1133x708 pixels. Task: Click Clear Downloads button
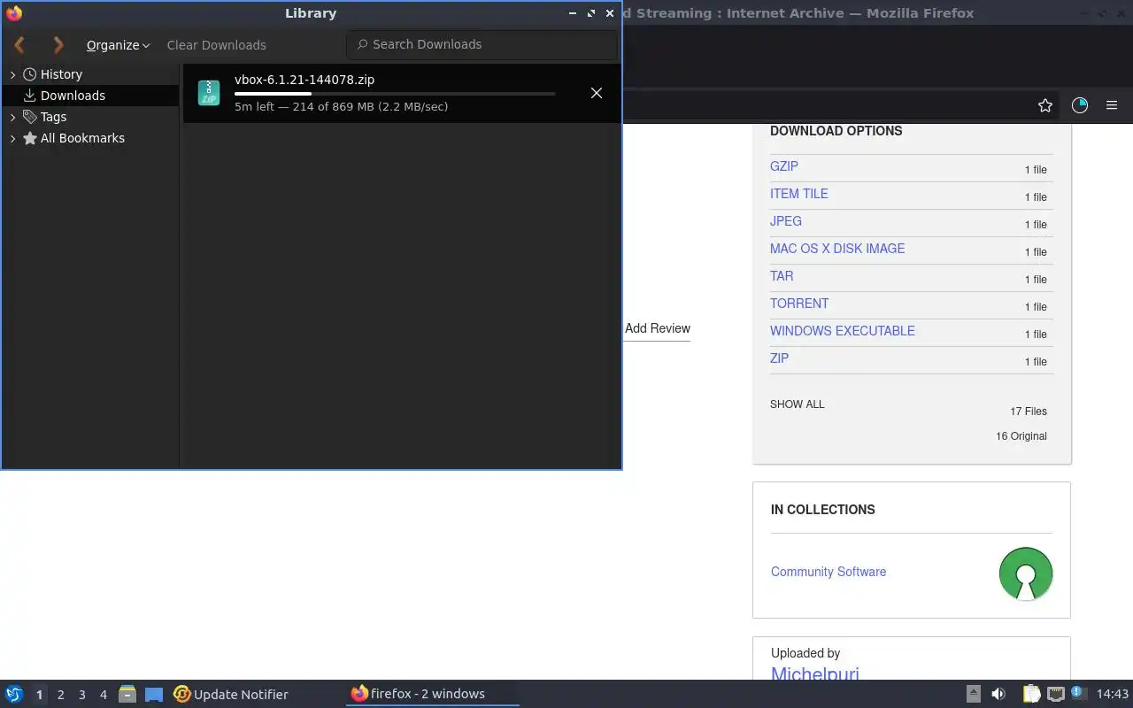216,45
